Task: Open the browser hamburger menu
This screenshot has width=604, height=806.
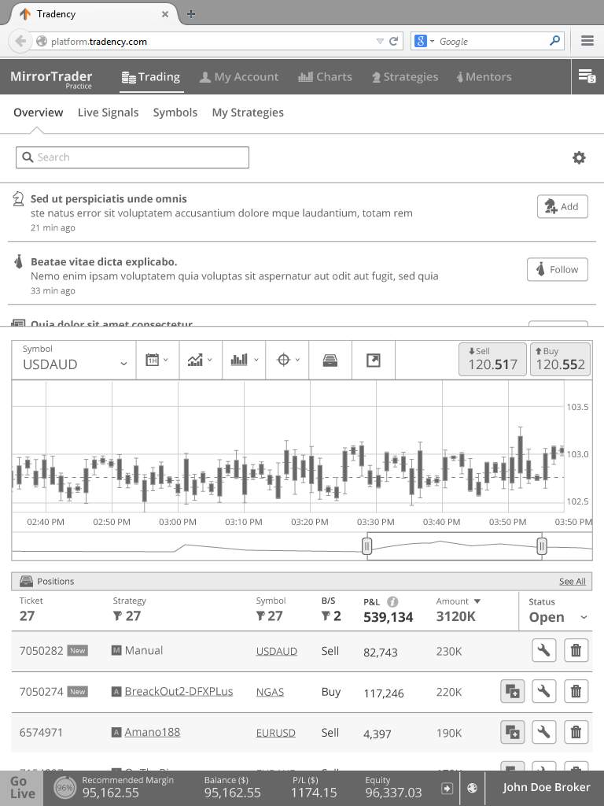Action: pyautogui.click(x=587, y=41)
